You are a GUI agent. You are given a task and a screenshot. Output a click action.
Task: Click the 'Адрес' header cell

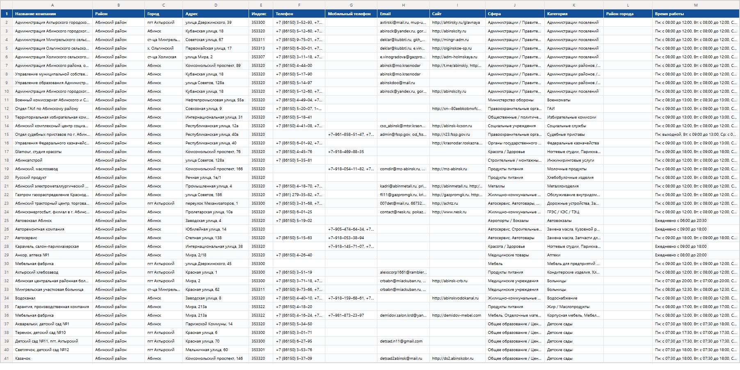pyautogui.click(x=216, y=14)
